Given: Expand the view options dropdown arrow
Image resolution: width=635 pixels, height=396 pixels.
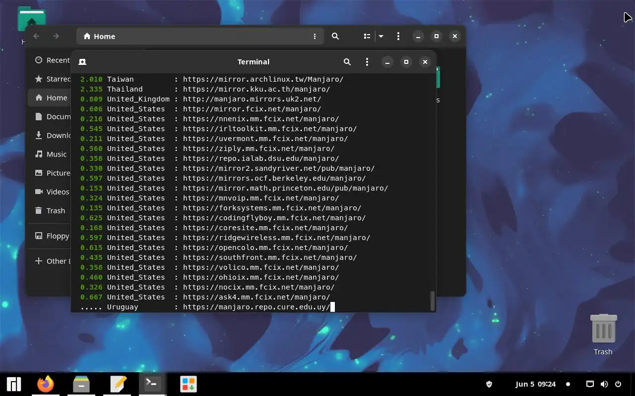Looking at the screenshot, I should [381, 36].
